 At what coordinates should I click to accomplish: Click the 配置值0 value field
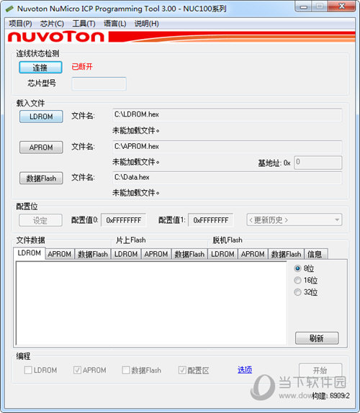[x=124, y=220]
